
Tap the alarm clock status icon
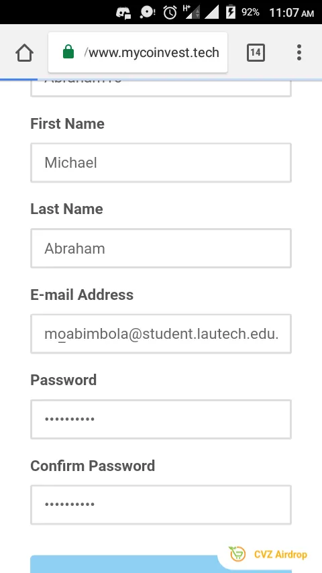(170, 13)
